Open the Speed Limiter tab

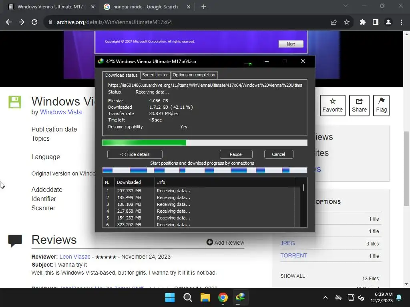155,75
